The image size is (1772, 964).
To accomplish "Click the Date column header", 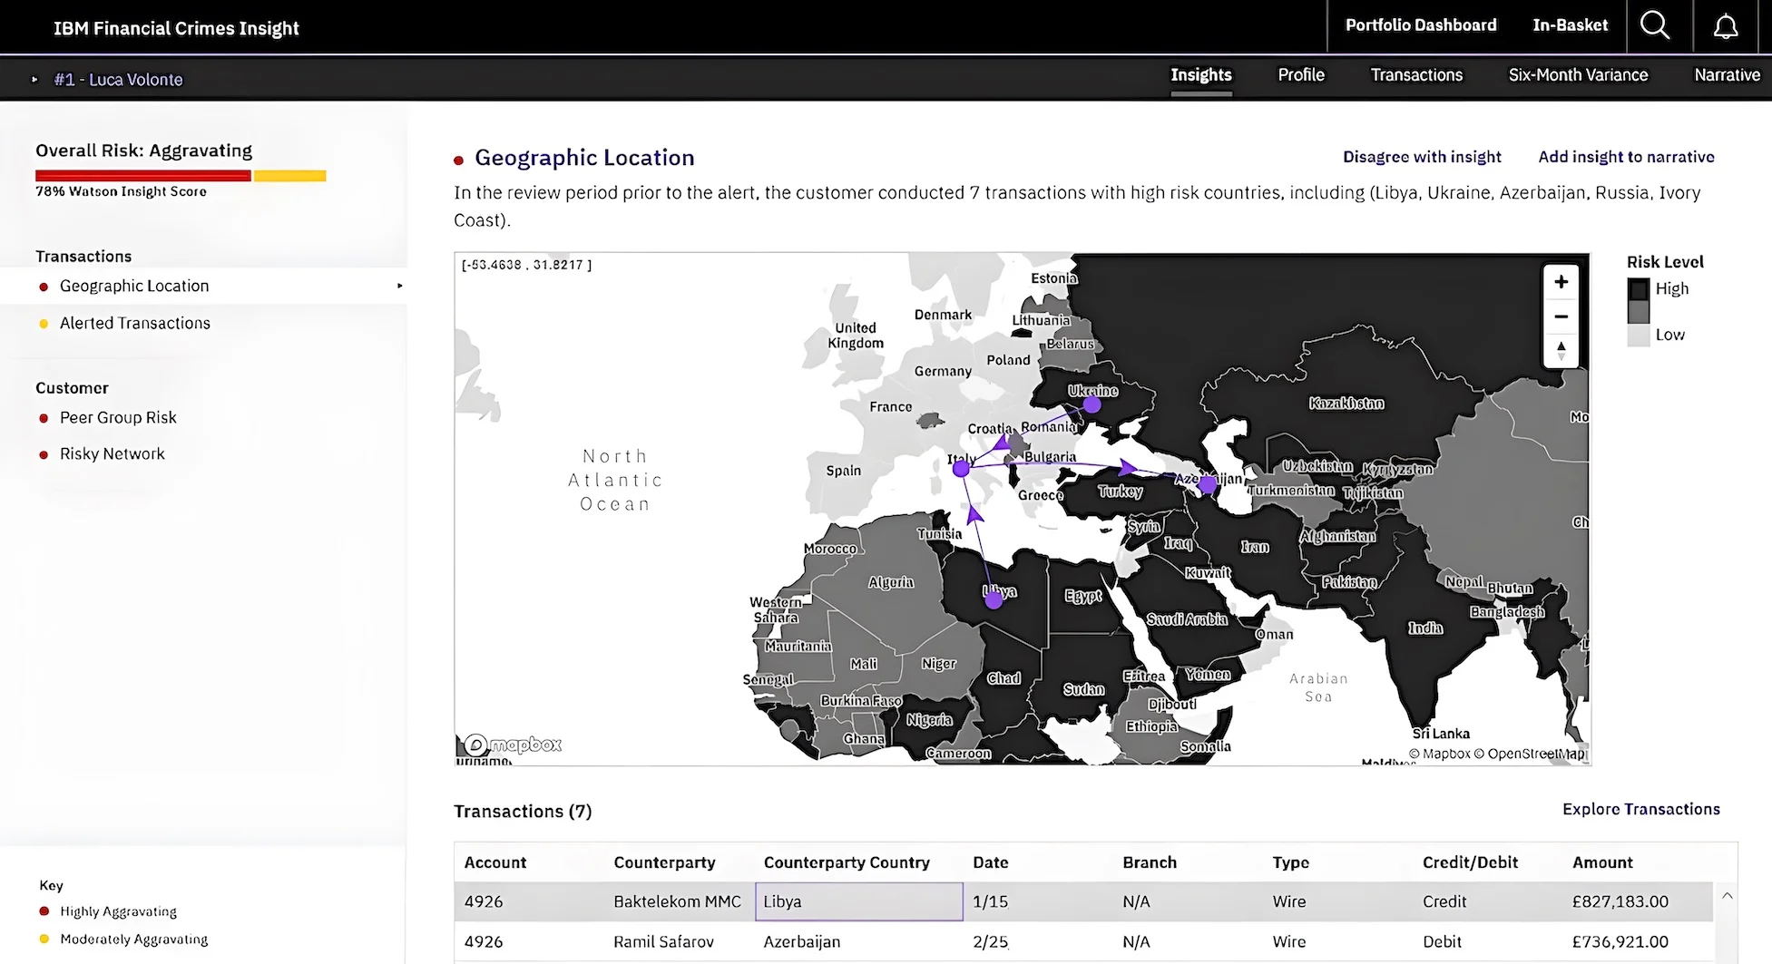I will point(990,862).
